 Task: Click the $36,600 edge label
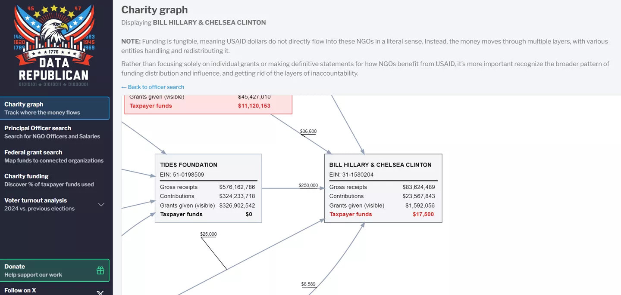pos(308,131)
